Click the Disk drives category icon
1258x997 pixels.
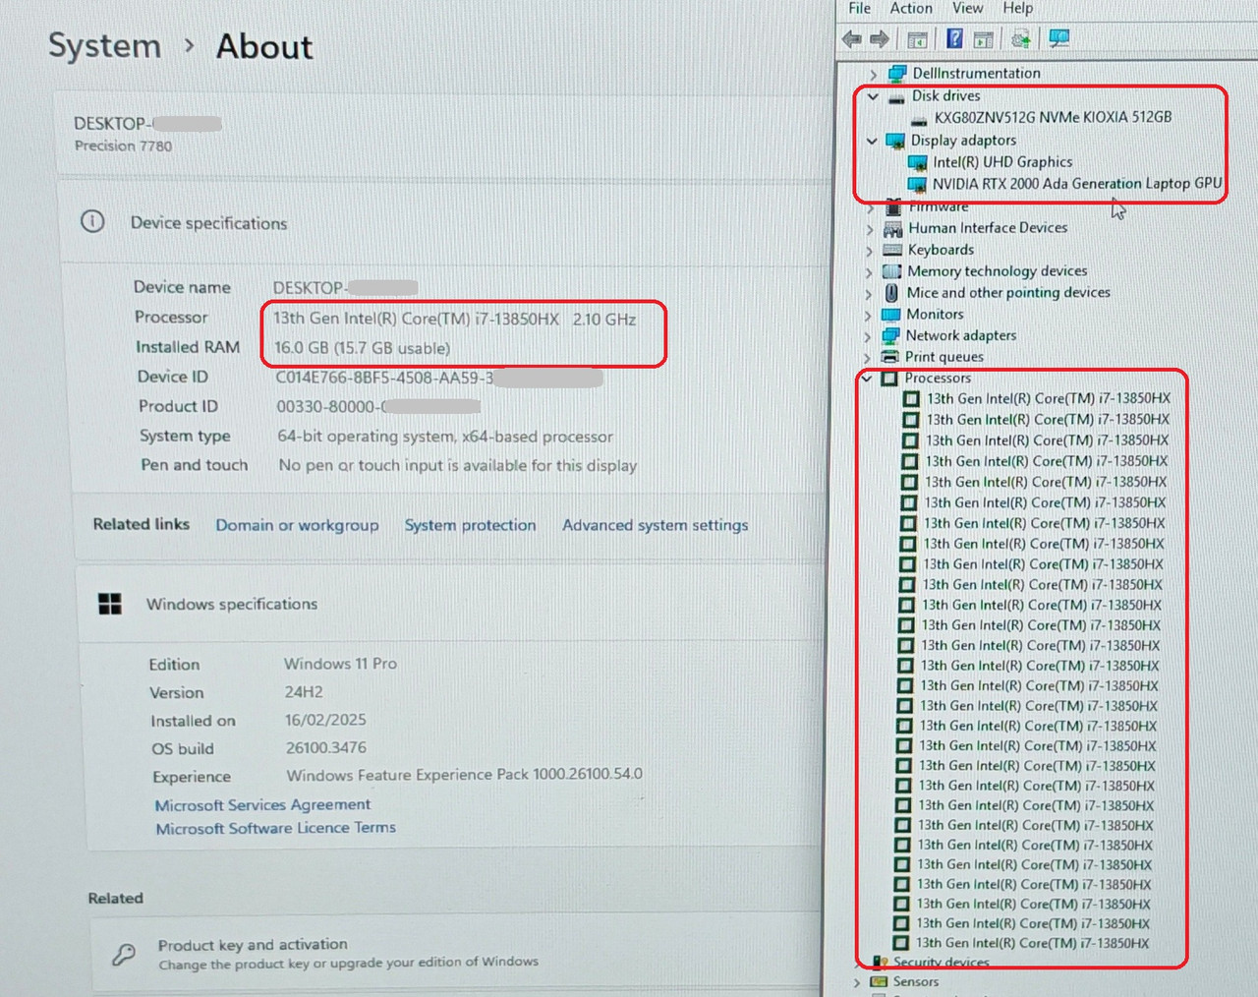tap(895, 97)
